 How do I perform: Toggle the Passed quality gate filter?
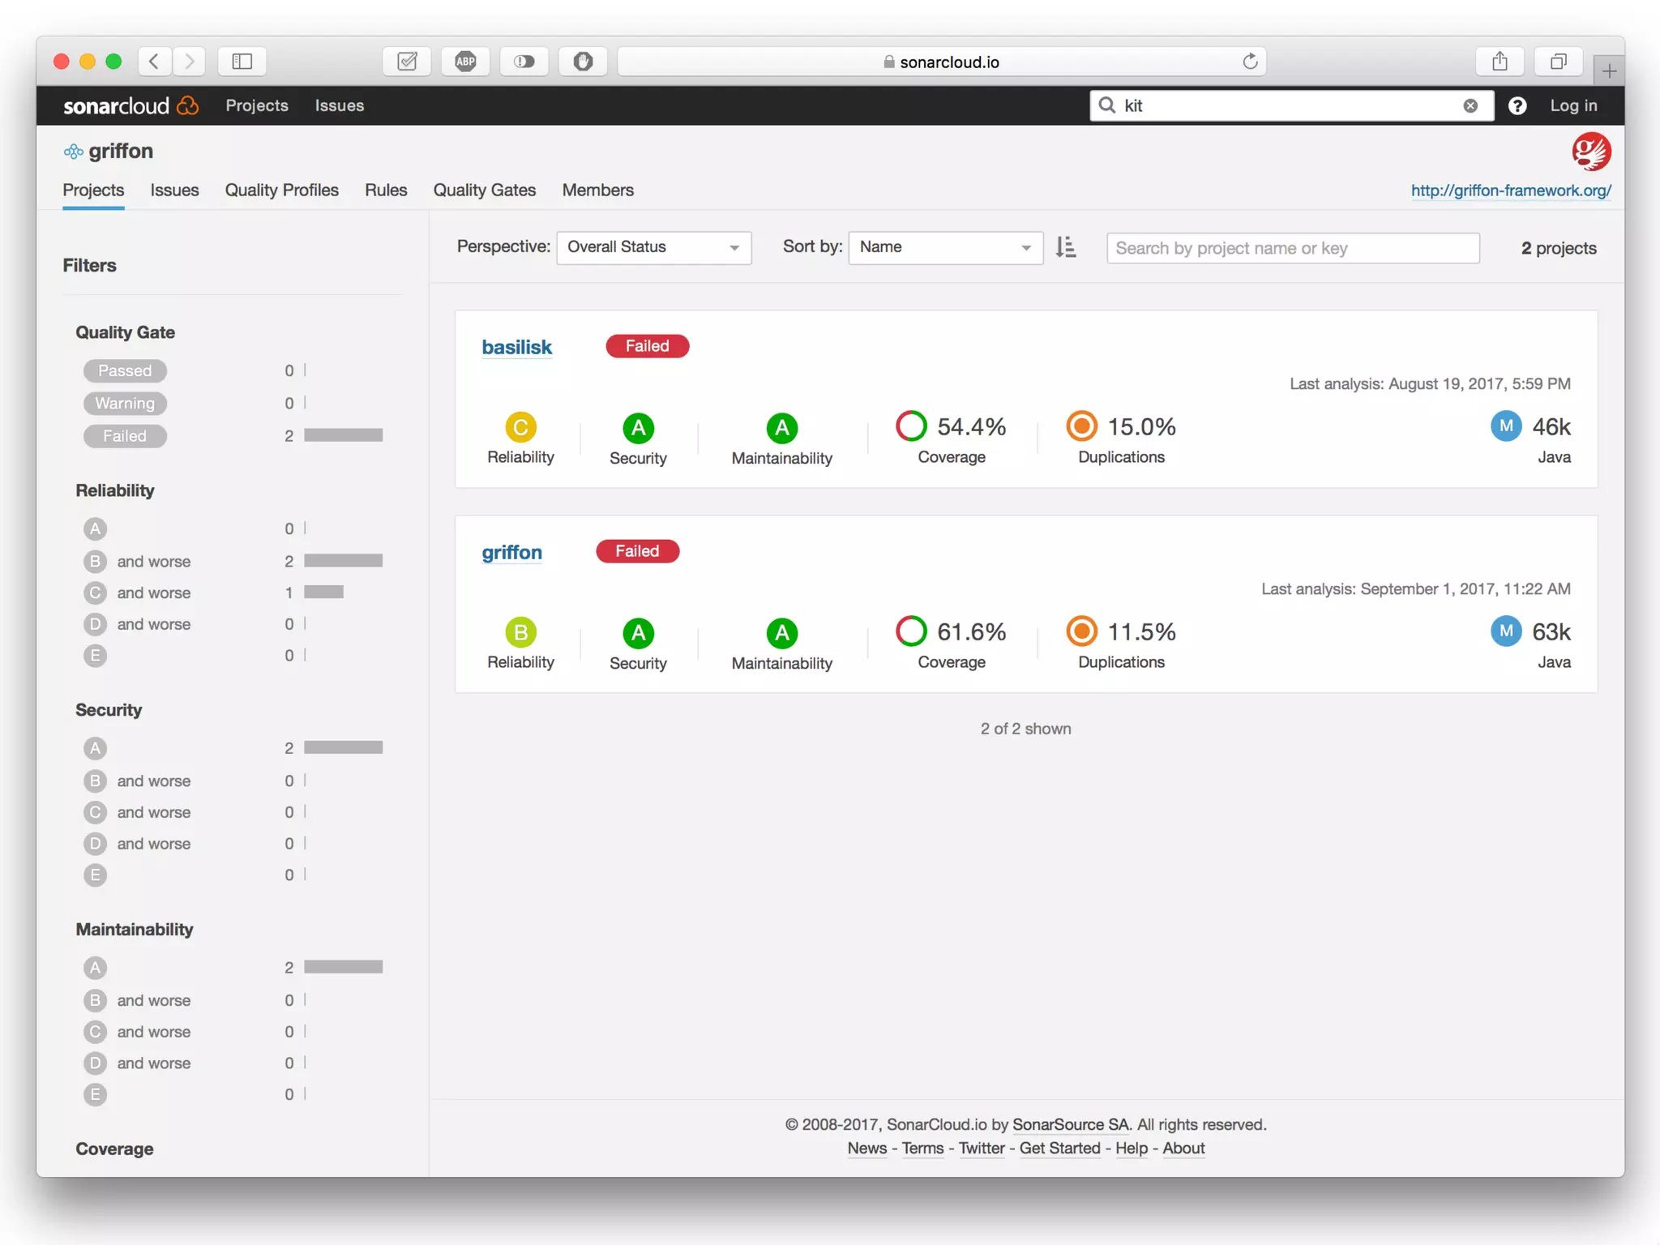(x=125, y=370)
